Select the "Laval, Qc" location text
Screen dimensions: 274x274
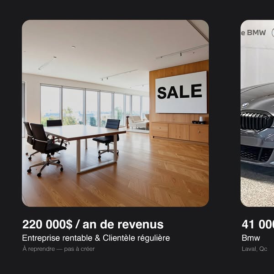[254, 249]
